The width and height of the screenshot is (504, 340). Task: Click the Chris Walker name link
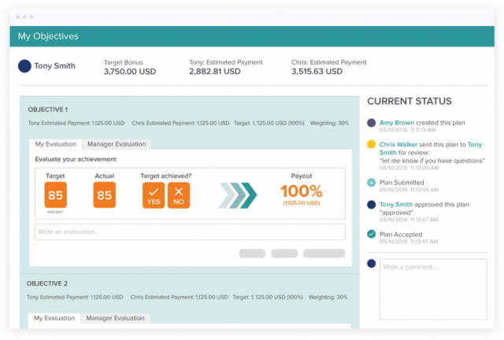398,145
